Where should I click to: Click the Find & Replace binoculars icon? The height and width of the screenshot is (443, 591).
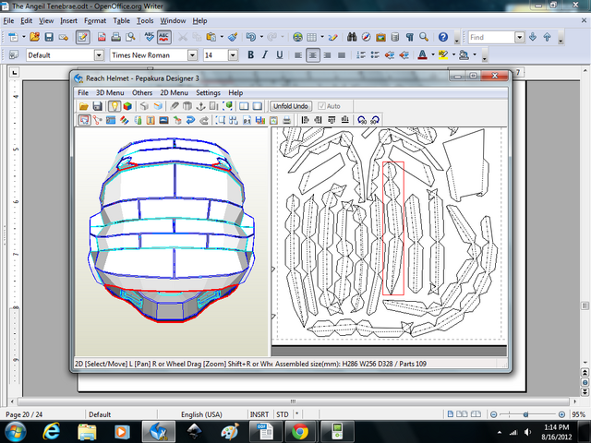click(352, 37)
